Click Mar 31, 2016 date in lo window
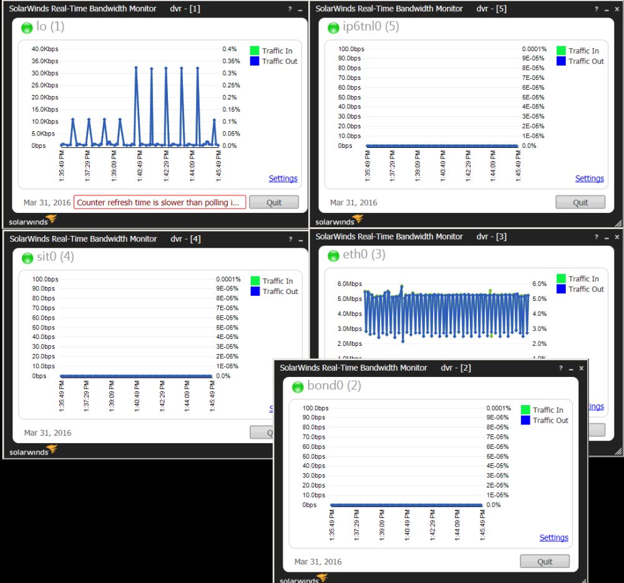624x583 pixels. [47, 203]
